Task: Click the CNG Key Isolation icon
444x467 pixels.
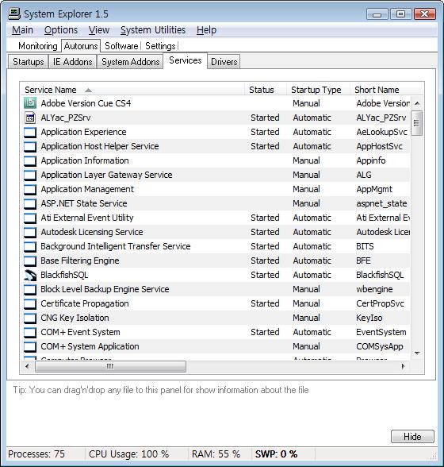Action: pos(30,318)
